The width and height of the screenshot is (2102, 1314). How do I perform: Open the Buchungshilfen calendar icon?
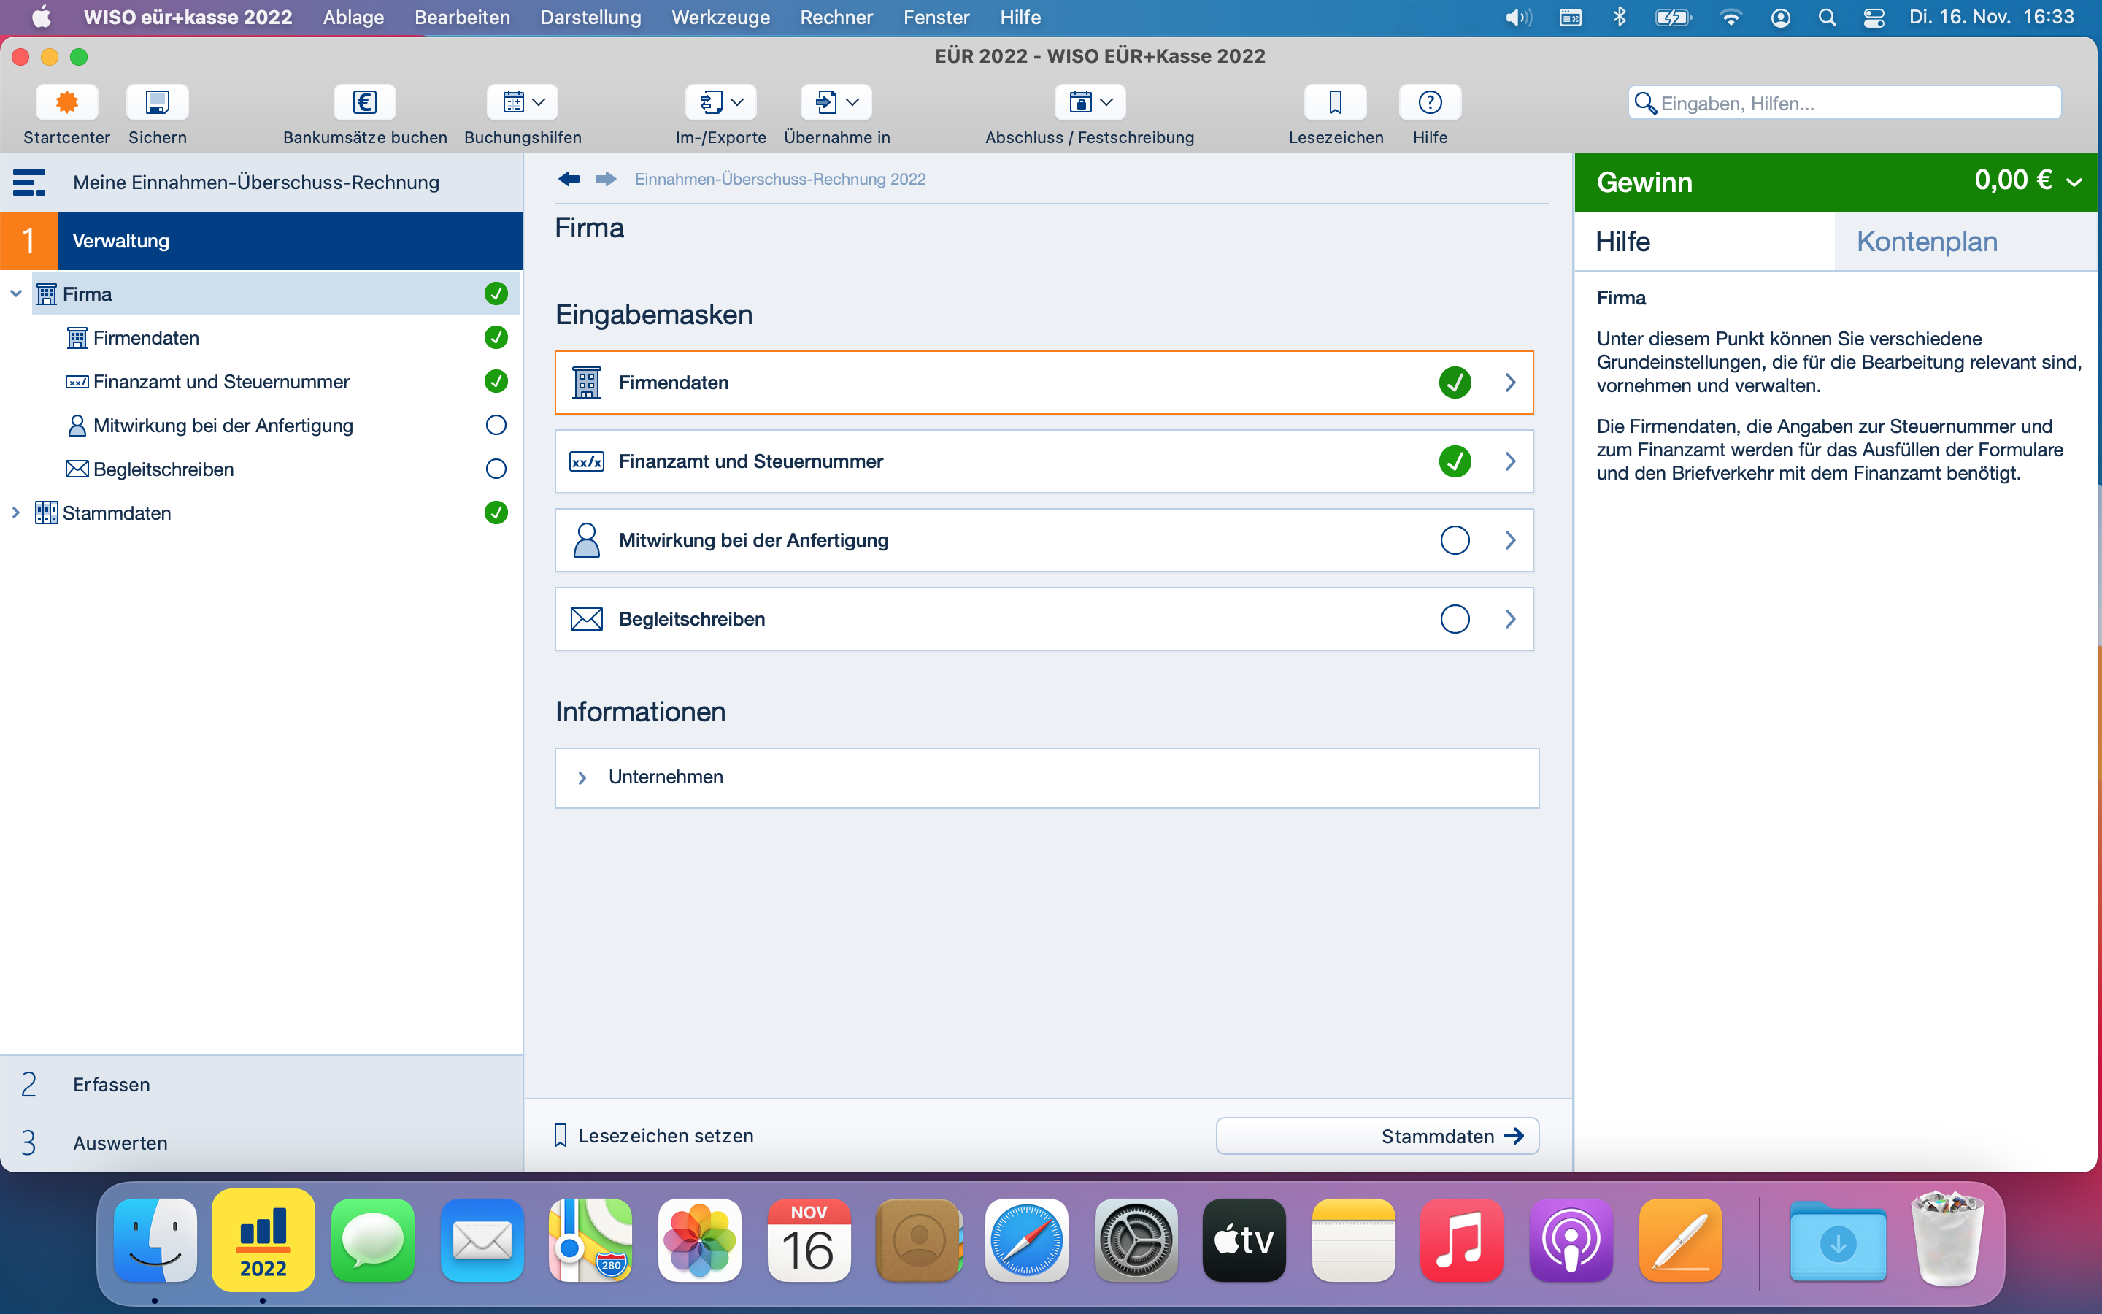point(513,102)
